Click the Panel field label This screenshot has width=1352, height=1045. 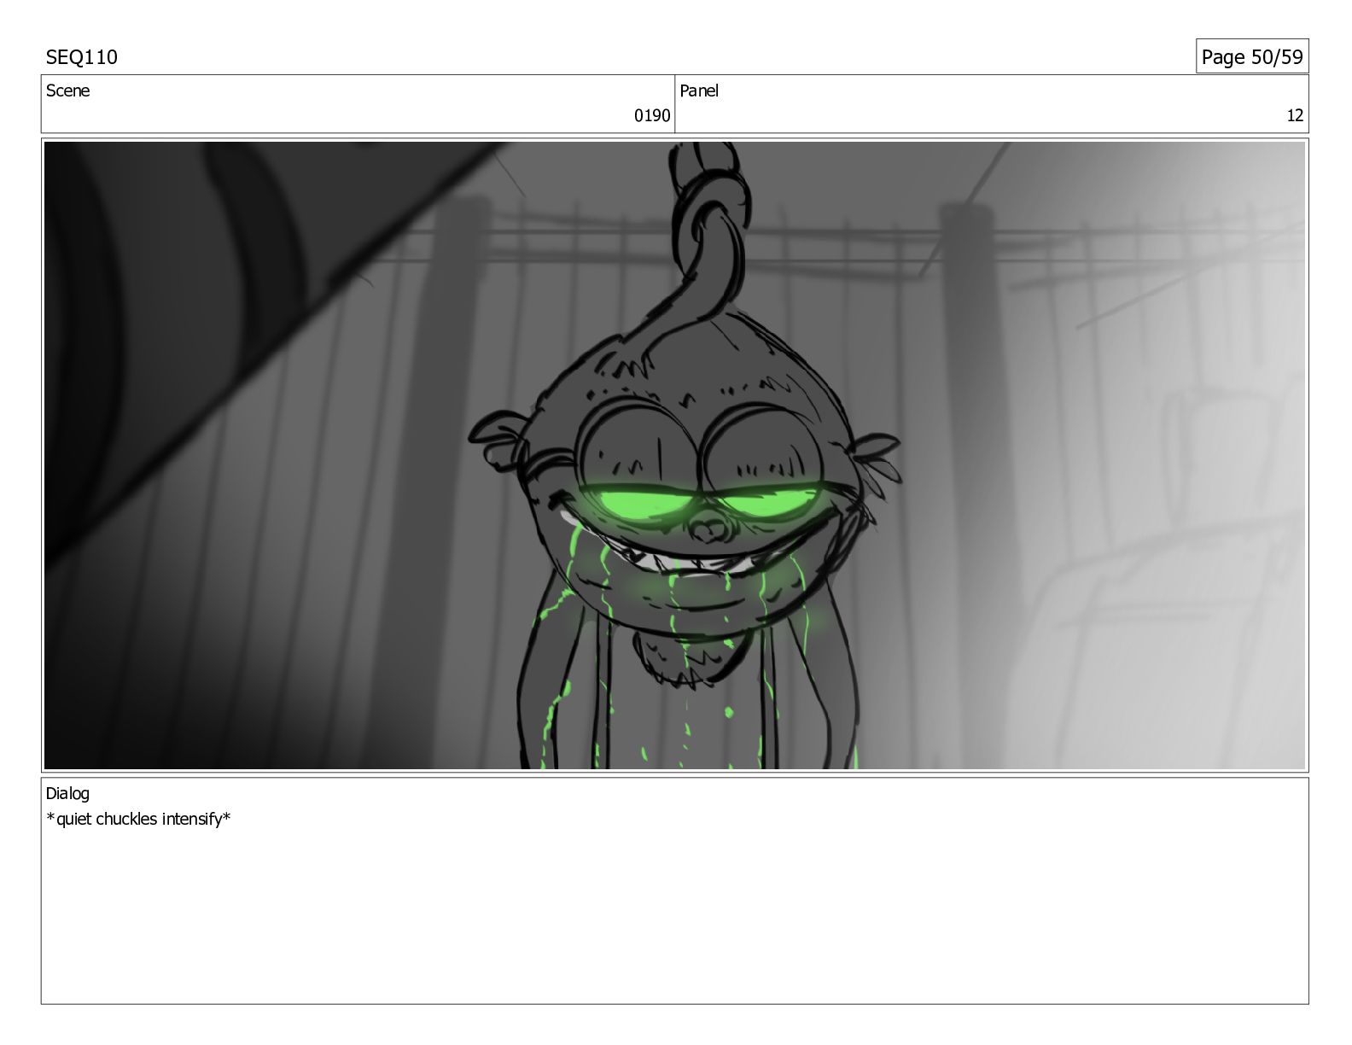pos(699,90)
